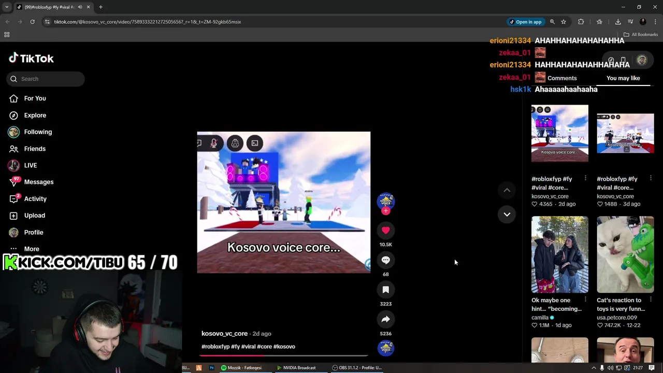Open the video's comments bubble
Viewport: 663px width, 373px height.
pyautogui.click(x=385, y=260)
